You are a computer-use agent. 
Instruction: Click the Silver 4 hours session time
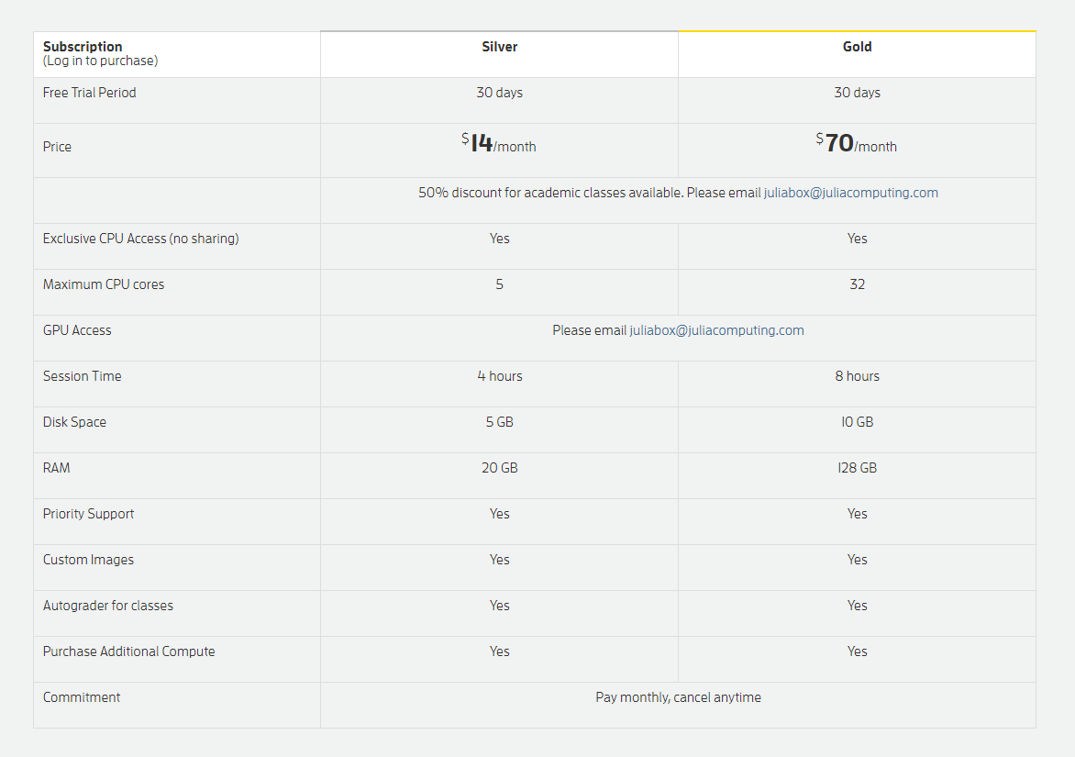click(500, 376)
